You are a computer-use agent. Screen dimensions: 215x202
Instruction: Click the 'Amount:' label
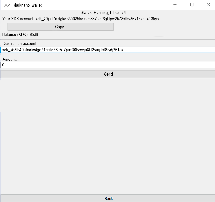[x=10, y=59]
